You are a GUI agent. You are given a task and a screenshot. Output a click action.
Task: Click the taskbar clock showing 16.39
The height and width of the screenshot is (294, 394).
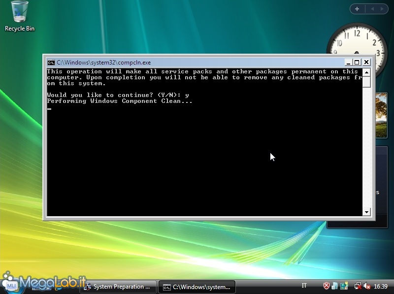click(x=380, y=286)
